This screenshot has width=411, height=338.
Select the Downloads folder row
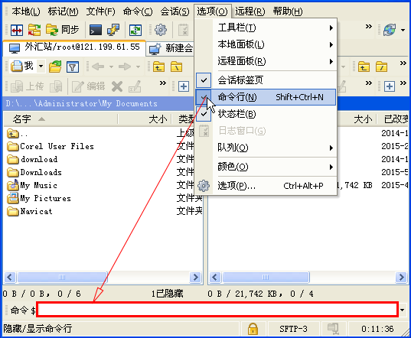pos(34,172)
